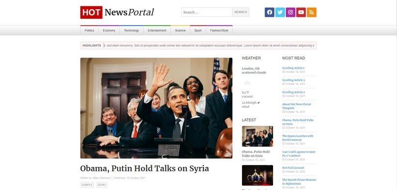Go to the Fashion/Style section

coord(219,30)
